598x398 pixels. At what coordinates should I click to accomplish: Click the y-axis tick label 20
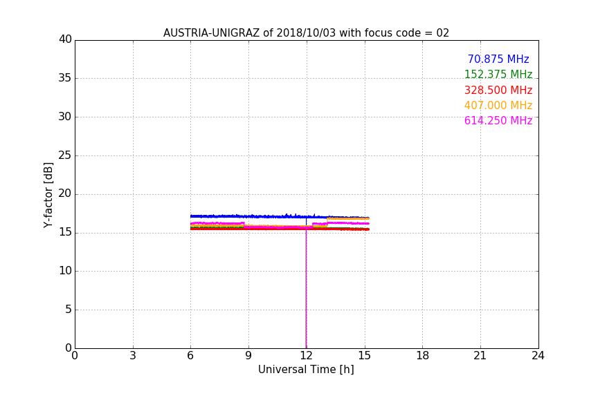click(65, 194)
